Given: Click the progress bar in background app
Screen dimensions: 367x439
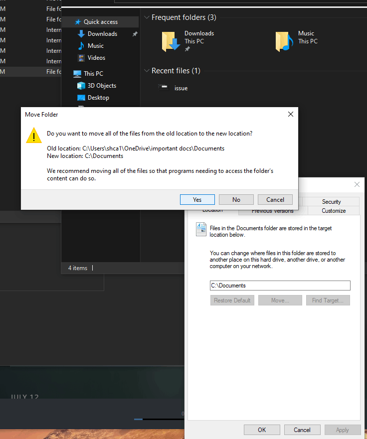Looking at the screenshot, I should (x=159, y=419).
